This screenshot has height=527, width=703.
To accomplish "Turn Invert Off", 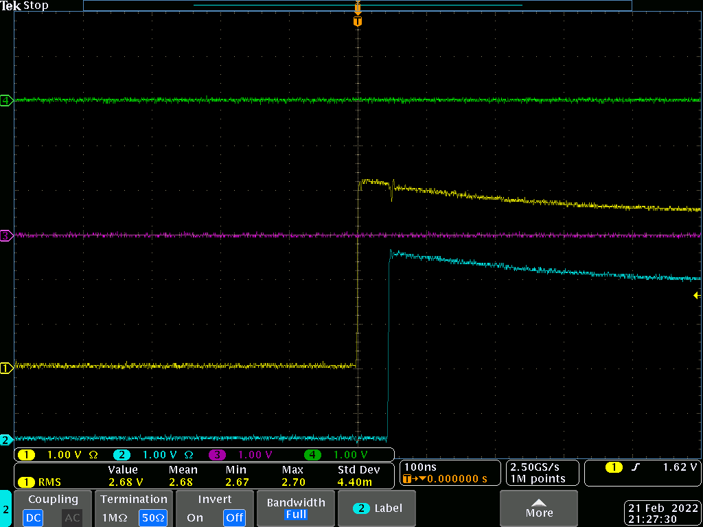I will point(234,517).
